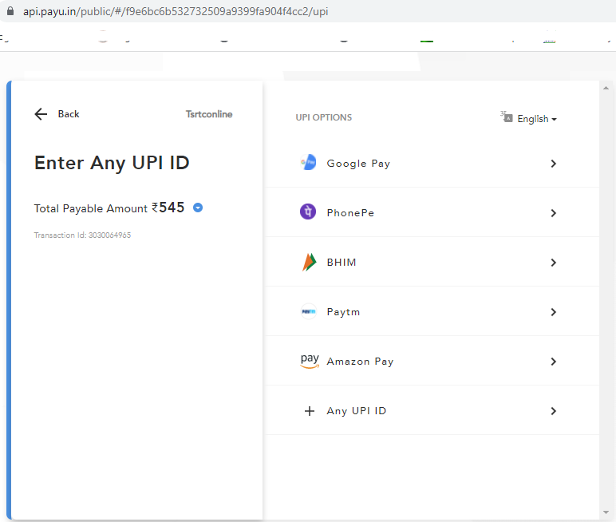Open the Any UPI ID row chevron
616x522 pixels.
pos(554,411)
